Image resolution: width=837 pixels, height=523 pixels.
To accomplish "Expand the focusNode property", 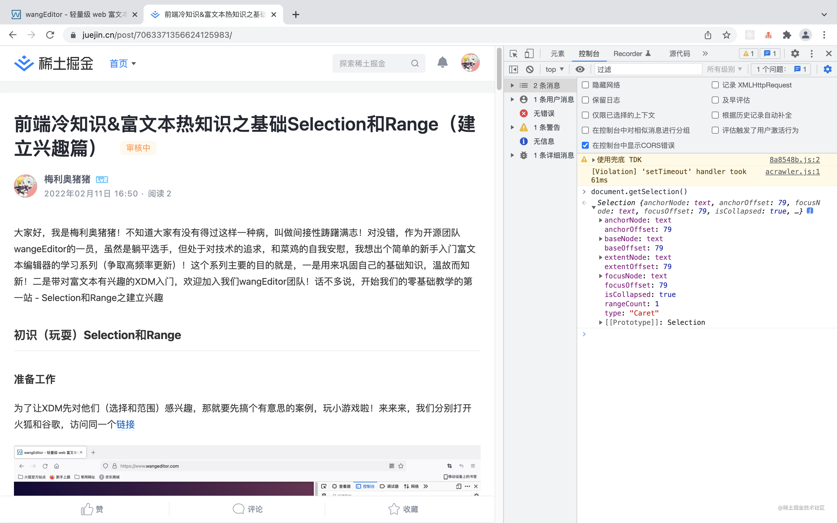I will 601,276.
